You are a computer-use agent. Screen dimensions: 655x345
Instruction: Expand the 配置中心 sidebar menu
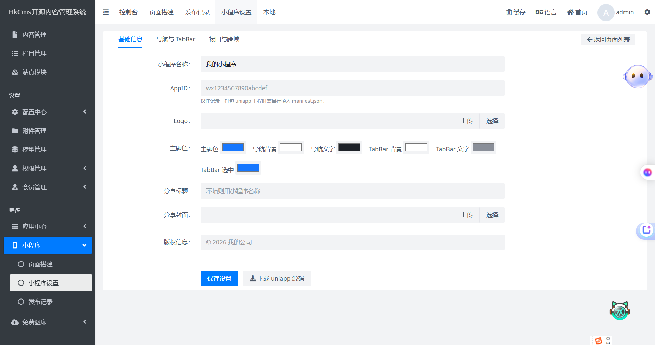click(x=48, y=112)
